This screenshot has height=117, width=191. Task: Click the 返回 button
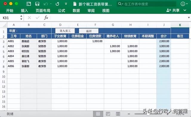pyautogui.click(x=89, y=31)
